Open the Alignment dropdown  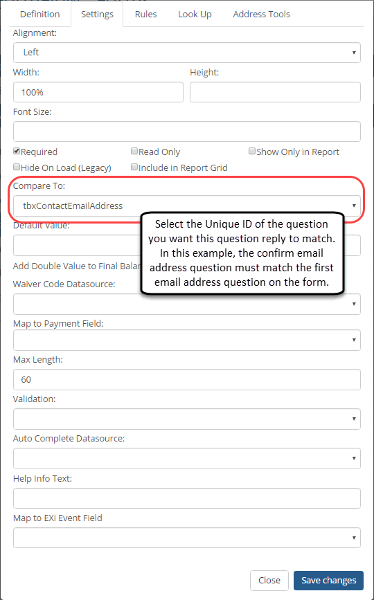187,53
